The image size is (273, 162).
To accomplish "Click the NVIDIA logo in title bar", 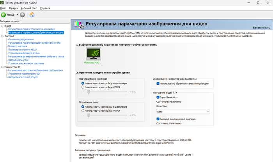I will click(2, 3).
